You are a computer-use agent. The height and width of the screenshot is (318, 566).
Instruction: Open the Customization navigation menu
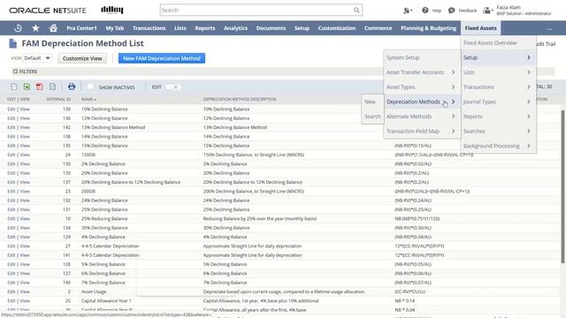336,28
